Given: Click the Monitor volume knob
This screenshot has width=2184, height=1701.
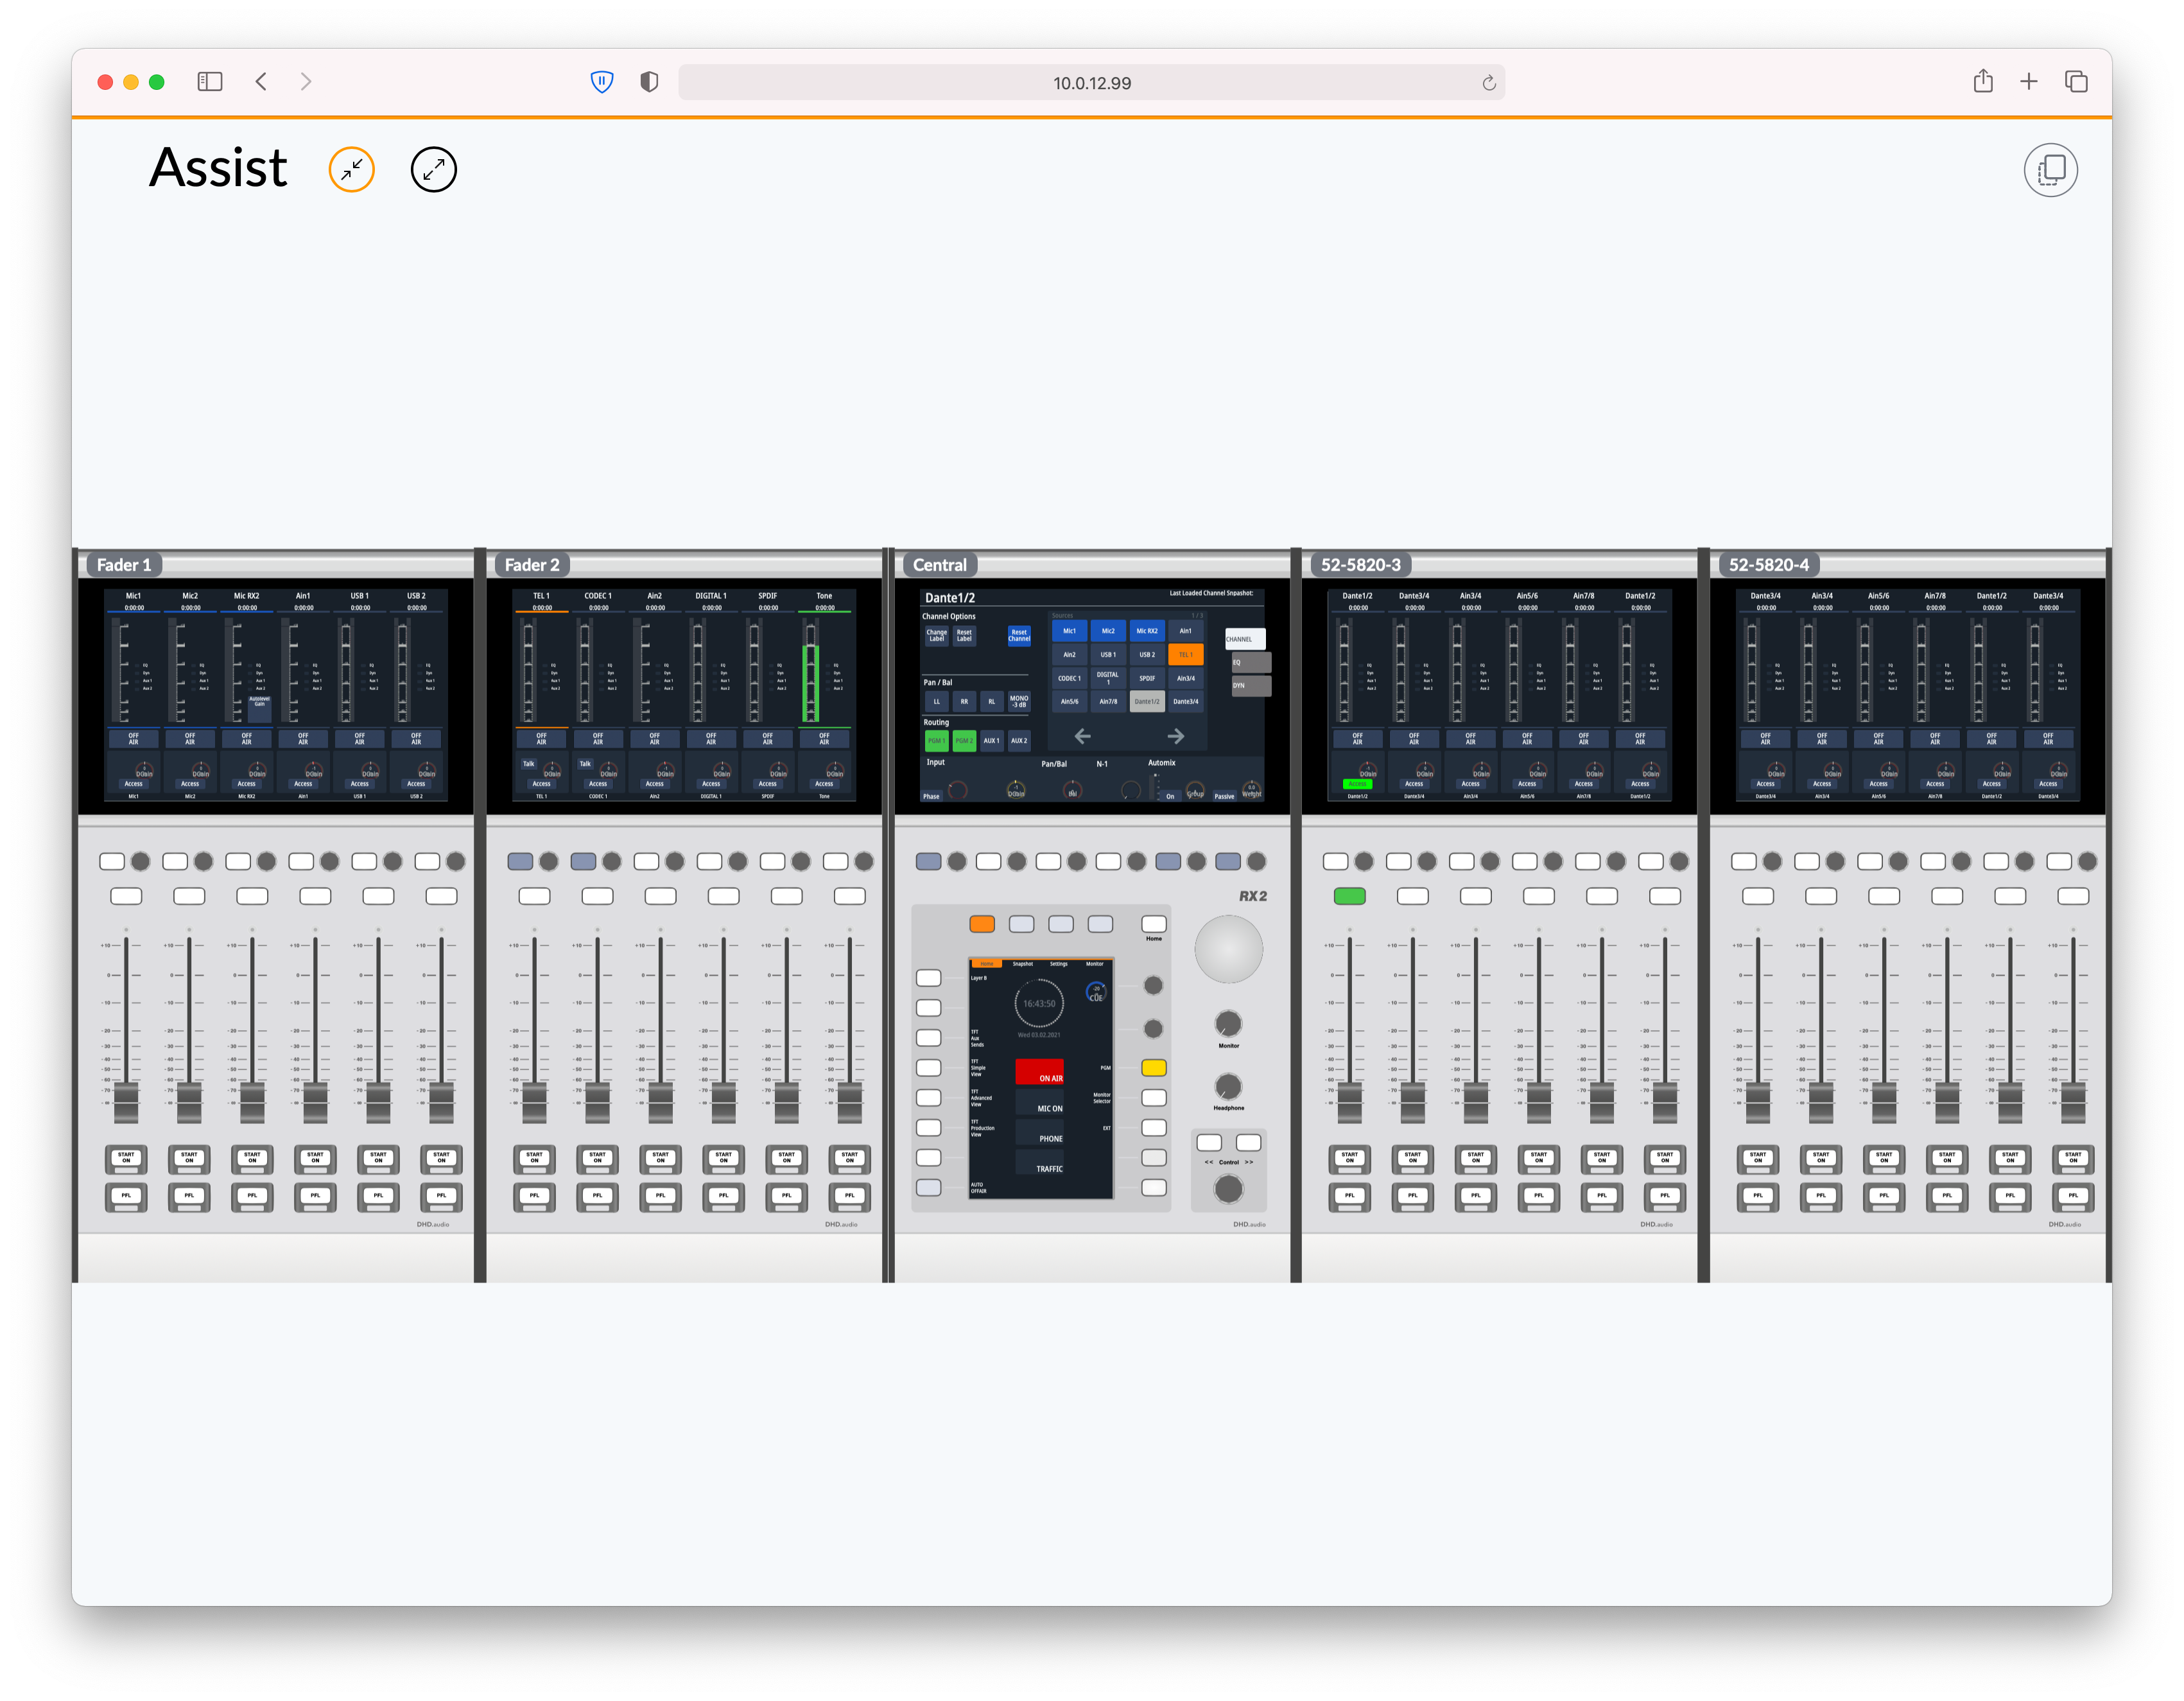Looking at the screenshot, I should [x=1228, y=1023].
